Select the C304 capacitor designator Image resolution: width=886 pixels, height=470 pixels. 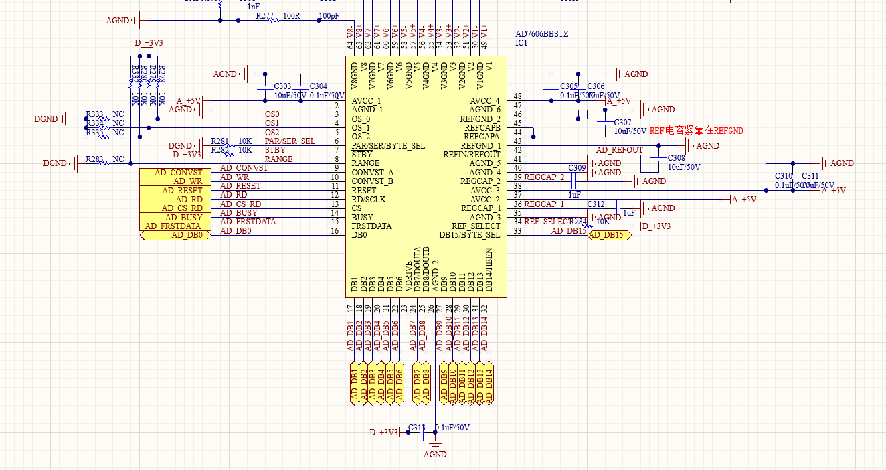pyautogui.click(x=319, y=86)
